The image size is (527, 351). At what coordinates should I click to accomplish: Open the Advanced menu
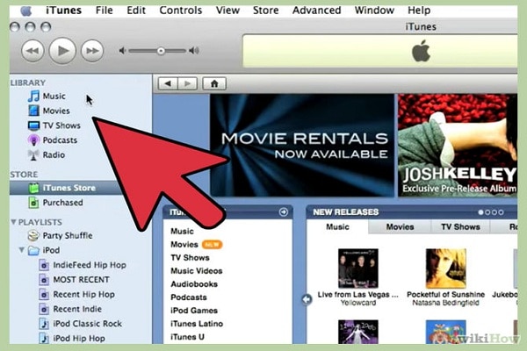coord(316,11)
